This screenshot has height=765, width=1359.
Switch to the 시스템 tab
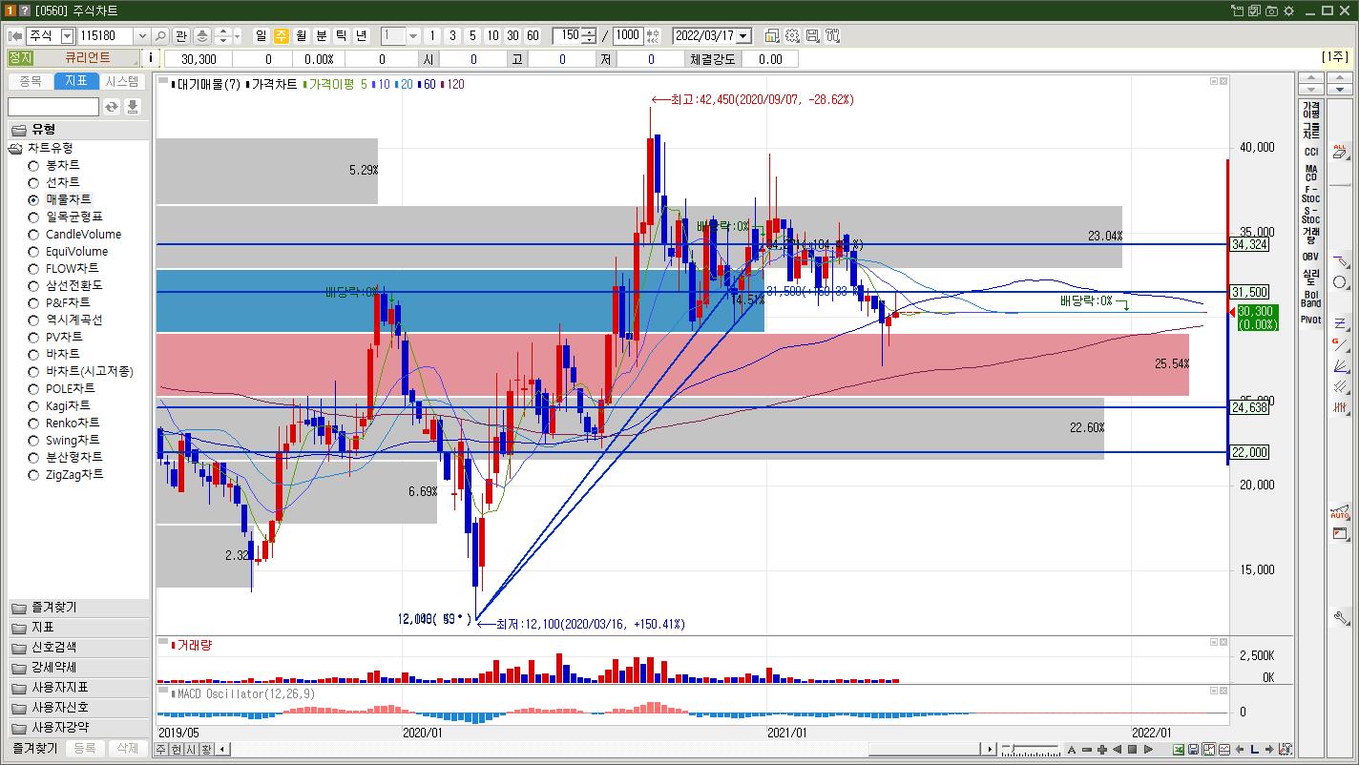point(123,82)
